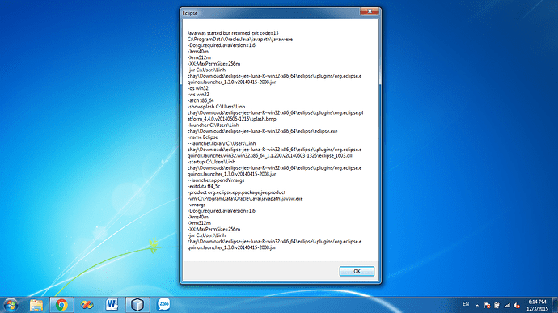
Task: Click the line ending in eclipse.exe
Action: click(262, 131)
